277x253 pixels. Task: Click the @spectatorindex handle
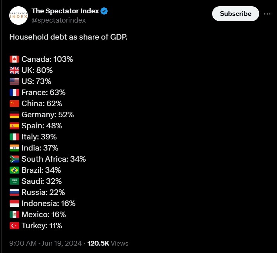(59, 20)
